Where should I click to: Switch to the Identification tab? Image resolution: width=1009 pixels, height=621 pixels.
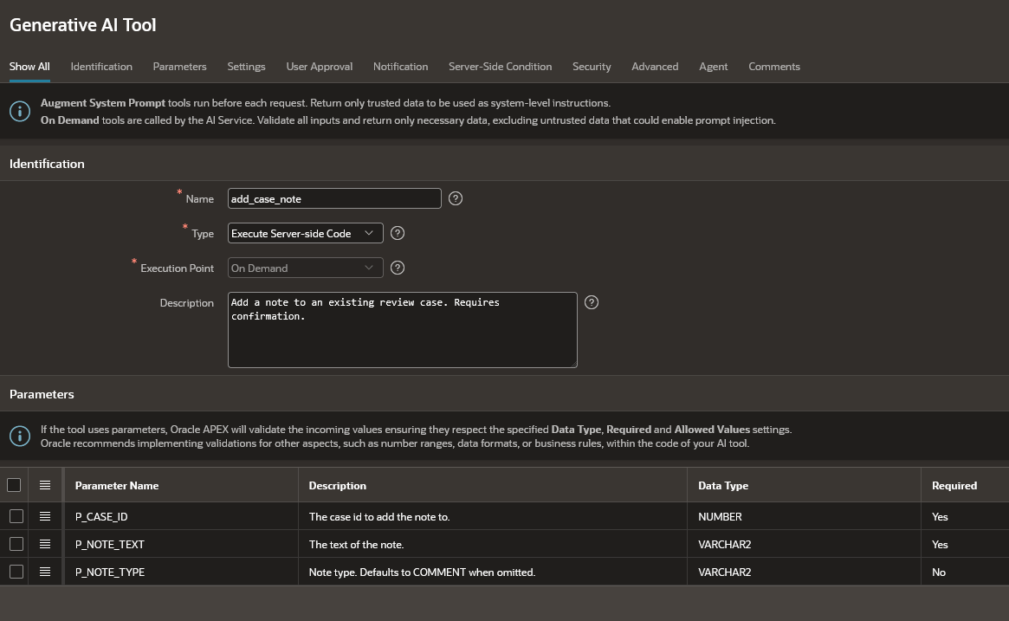(x=101, y=67)
